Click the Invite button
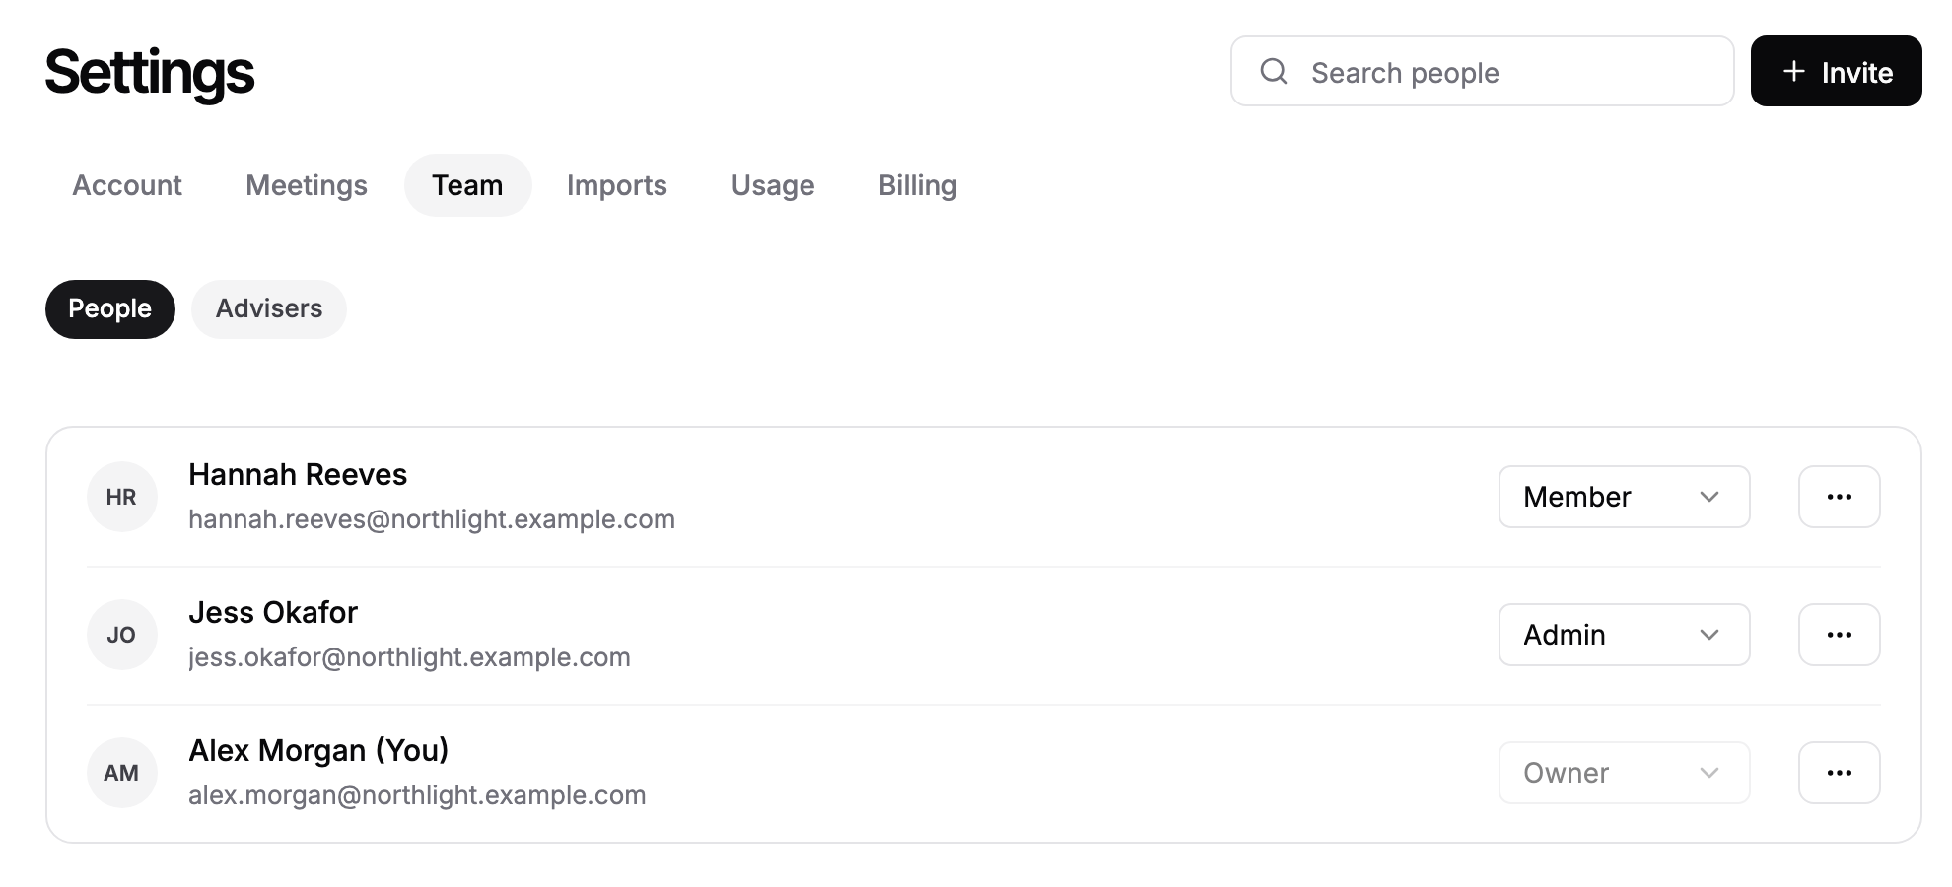The image size is (1952, 887). point(1836,71)
